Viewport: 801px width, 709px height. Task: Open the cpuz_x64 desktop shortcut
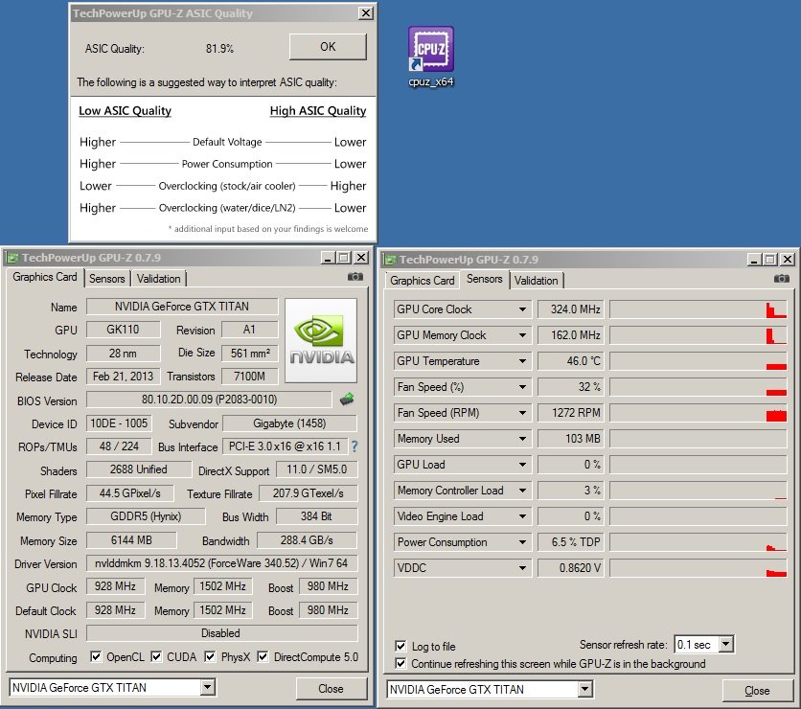(x=430, y=52)
